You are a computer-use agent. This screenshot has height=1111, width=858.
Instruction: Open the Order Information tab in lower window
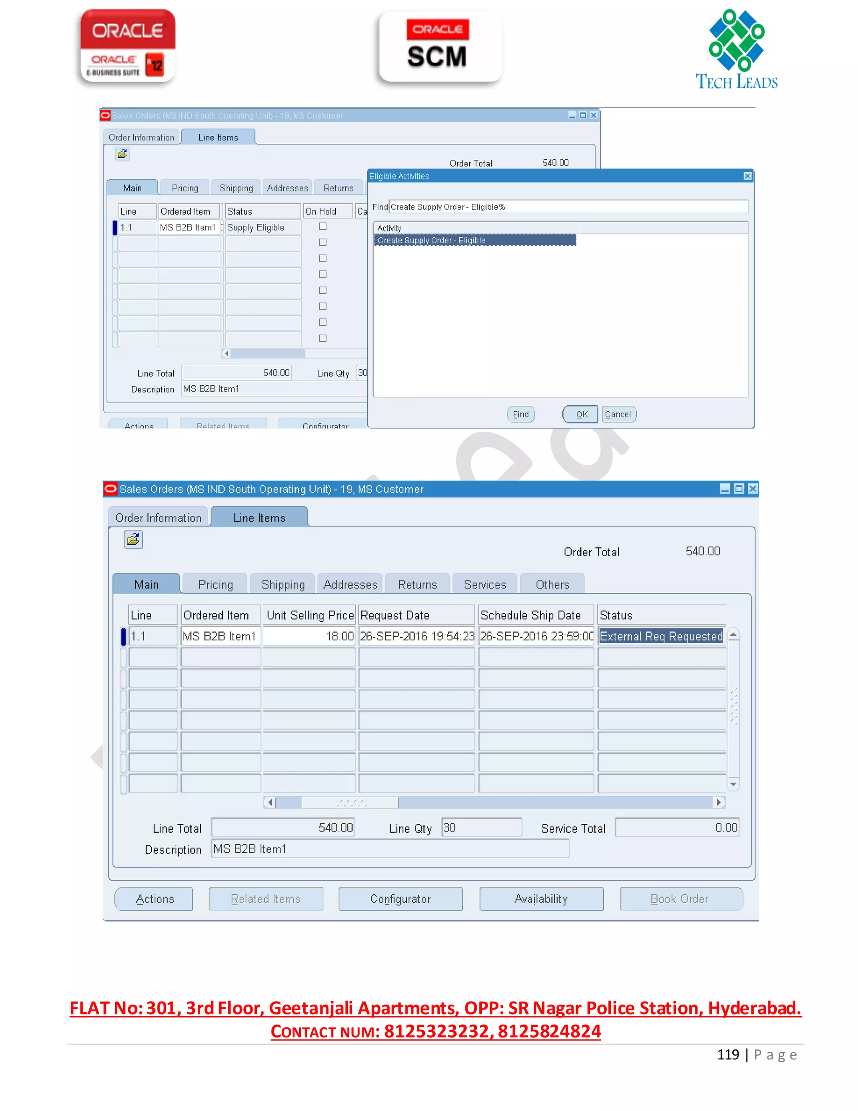(158, 517)
